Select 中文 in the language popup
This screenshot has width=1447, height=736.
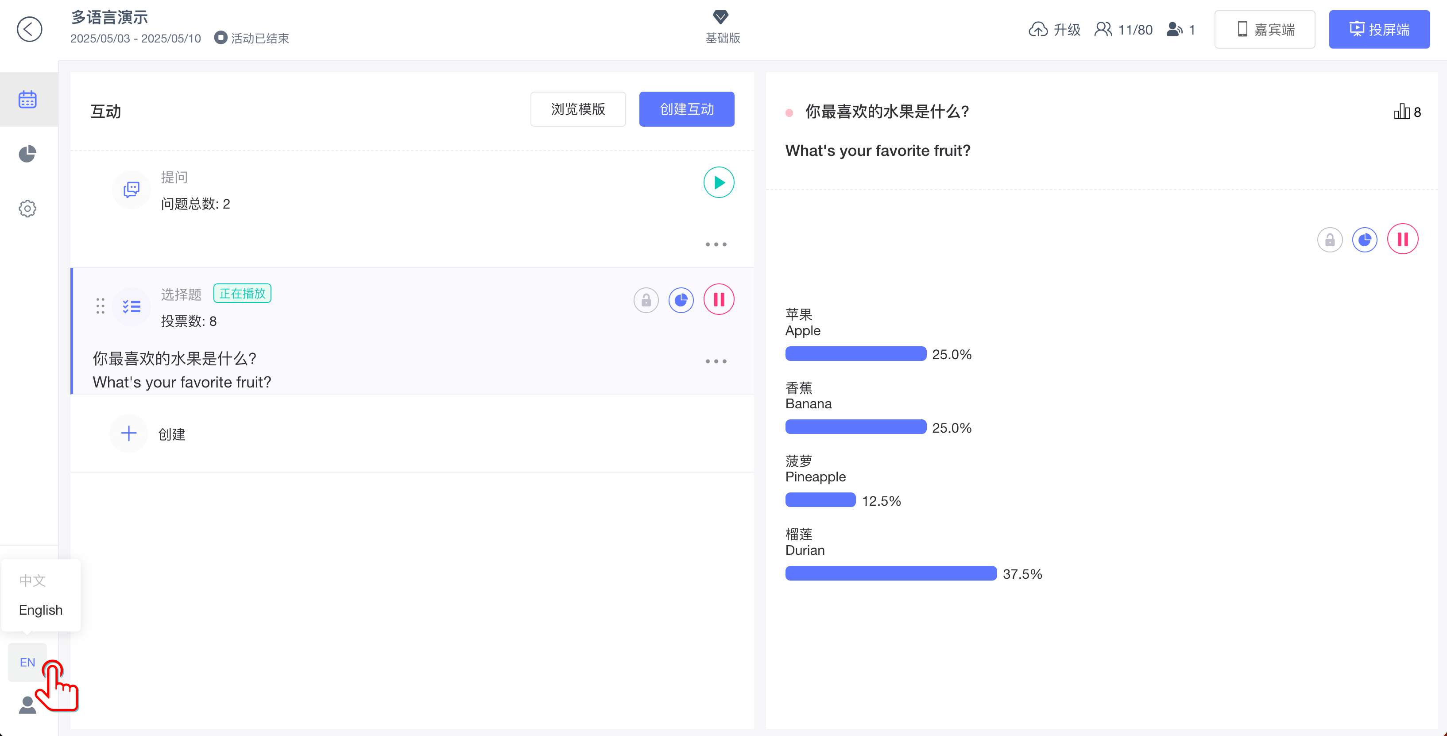click(x=33, y=581)
